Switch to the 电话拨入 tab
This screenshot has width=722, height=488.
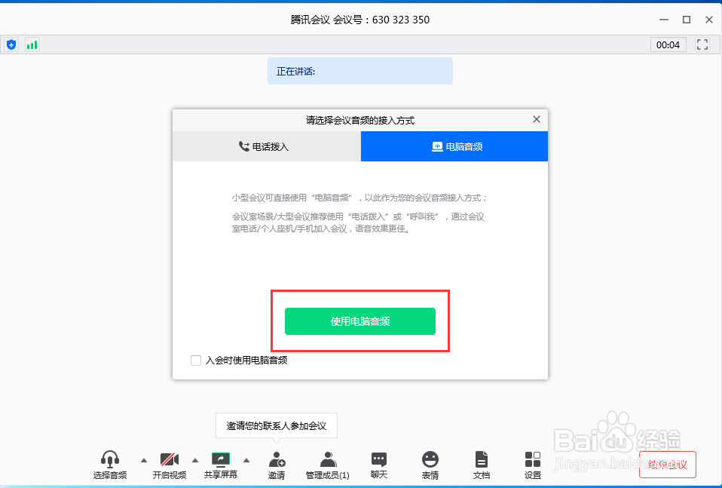tap(267, 146)
